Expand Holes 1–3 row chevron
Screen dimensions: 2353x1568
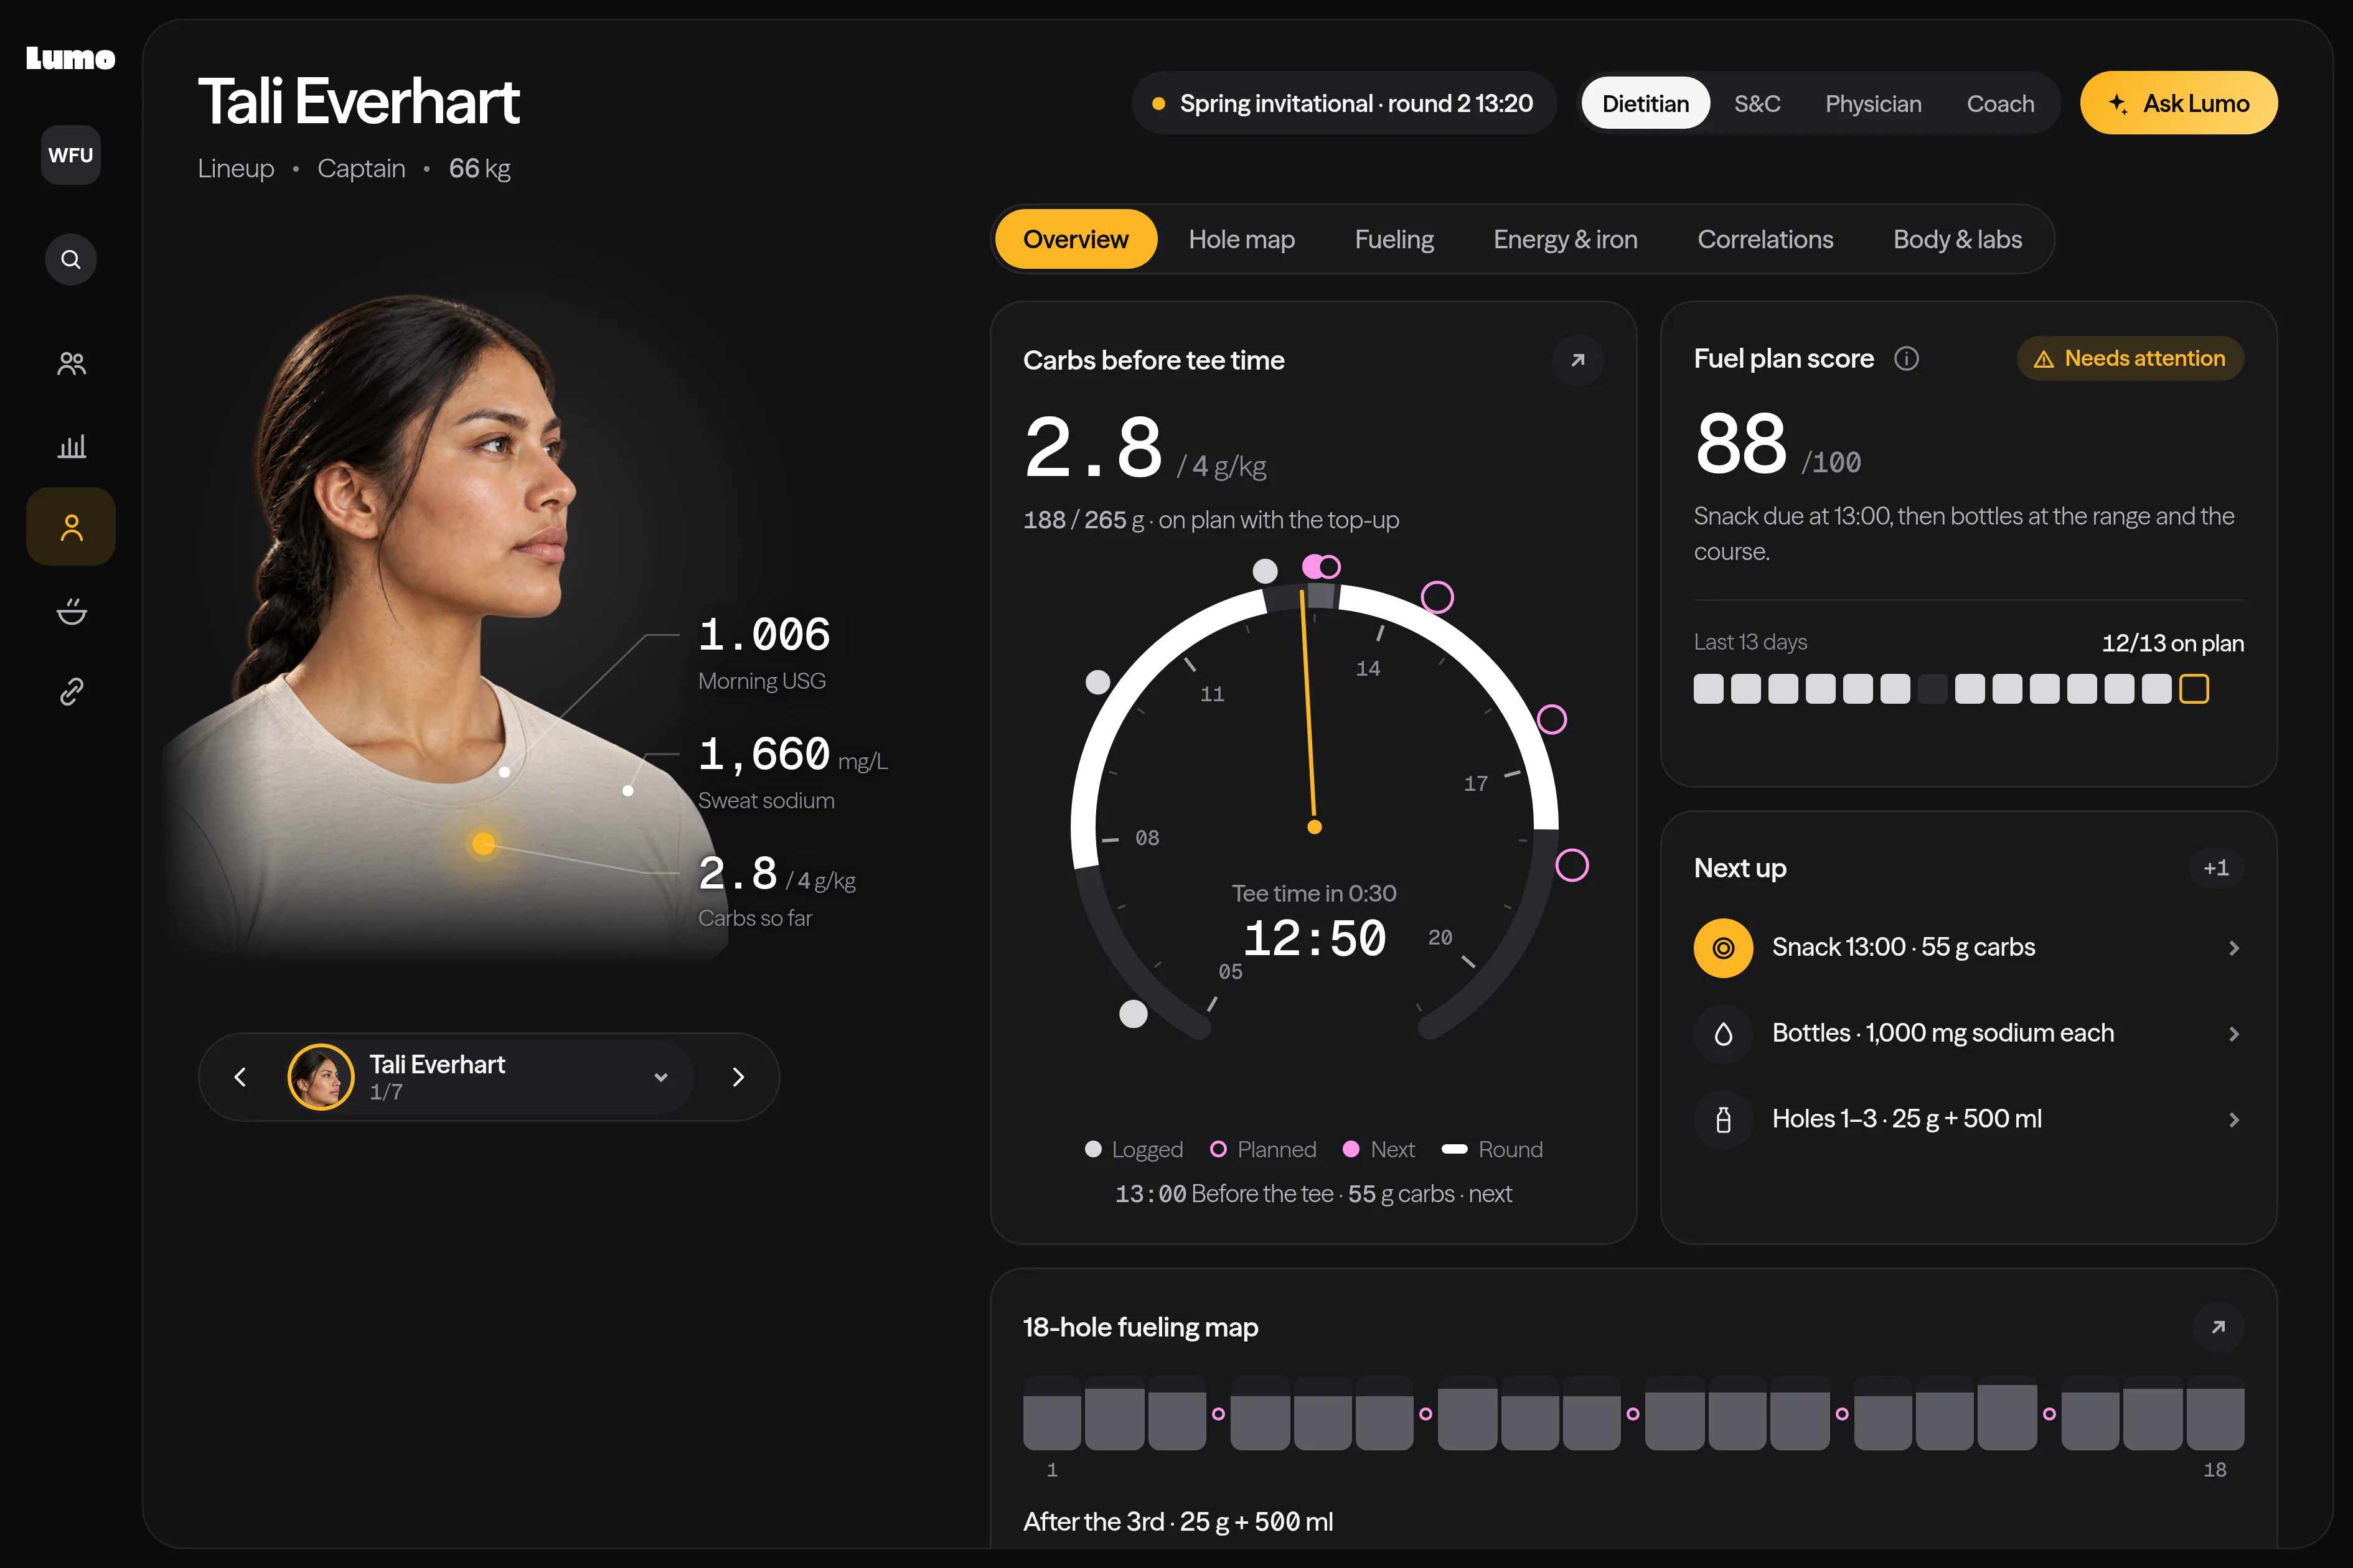2234,1120
